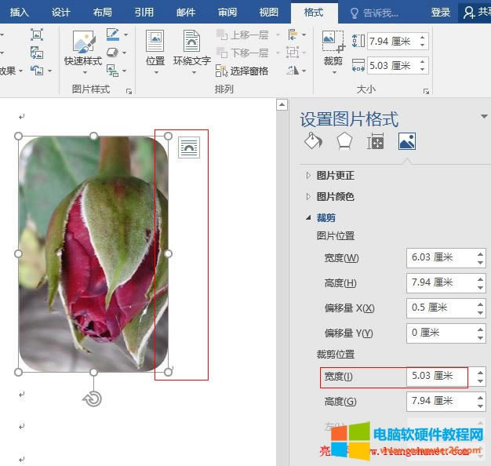Image resolution: width=491 pixels, height=466 pixels.
Task: Open the Layout & Properties icon tab
Action: (376, 141)
